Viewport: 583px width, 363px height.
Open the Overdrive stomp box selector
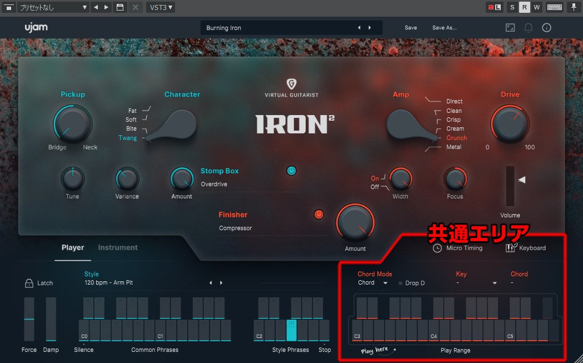tap(250, 184)
